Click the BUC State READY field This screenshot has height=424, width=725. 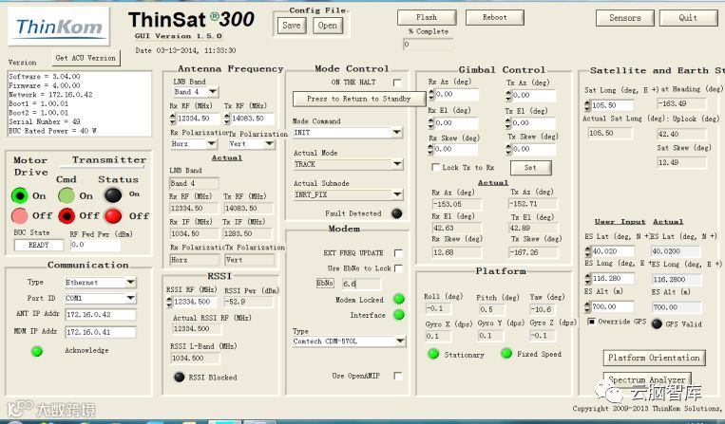point(39,245)
